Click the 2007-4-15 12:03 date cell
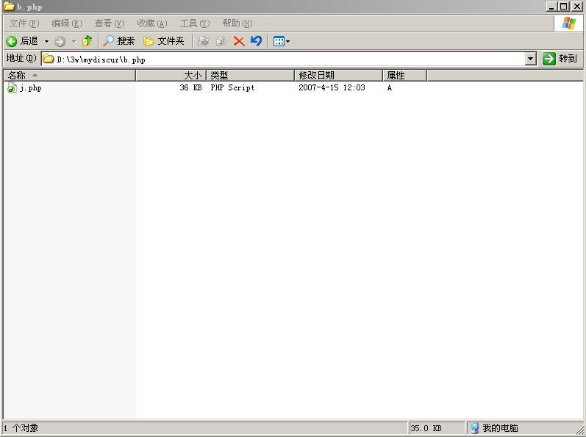Screen dimensions: 586x437 [332, 87]
